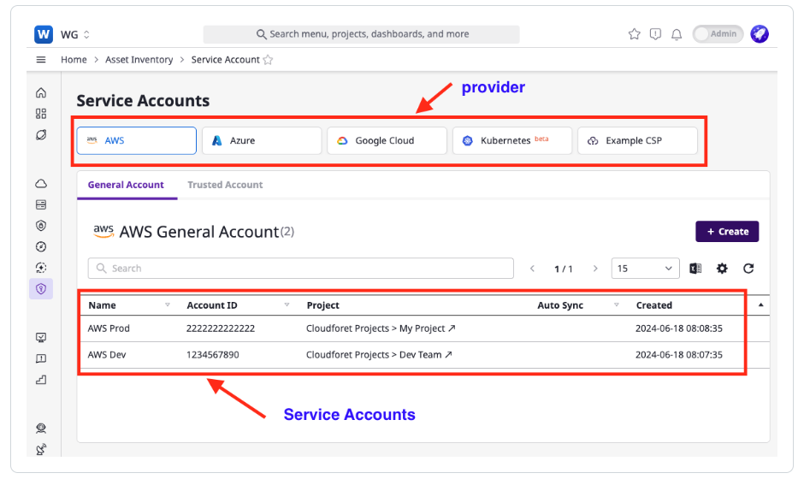Choose the Google Cloud provider
804x485 pixels.
[387, 140]
